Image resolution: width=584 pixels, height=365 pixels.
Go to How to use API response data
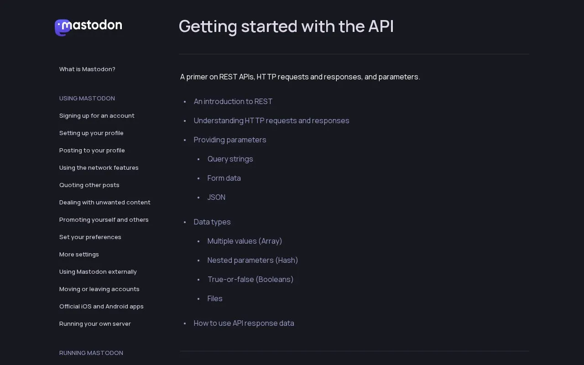tap(244, 323)
